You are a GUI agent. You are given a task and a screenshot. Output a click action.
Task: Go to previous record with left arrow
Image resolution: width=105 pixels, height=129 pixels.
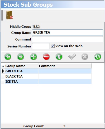tap(8, 57)
